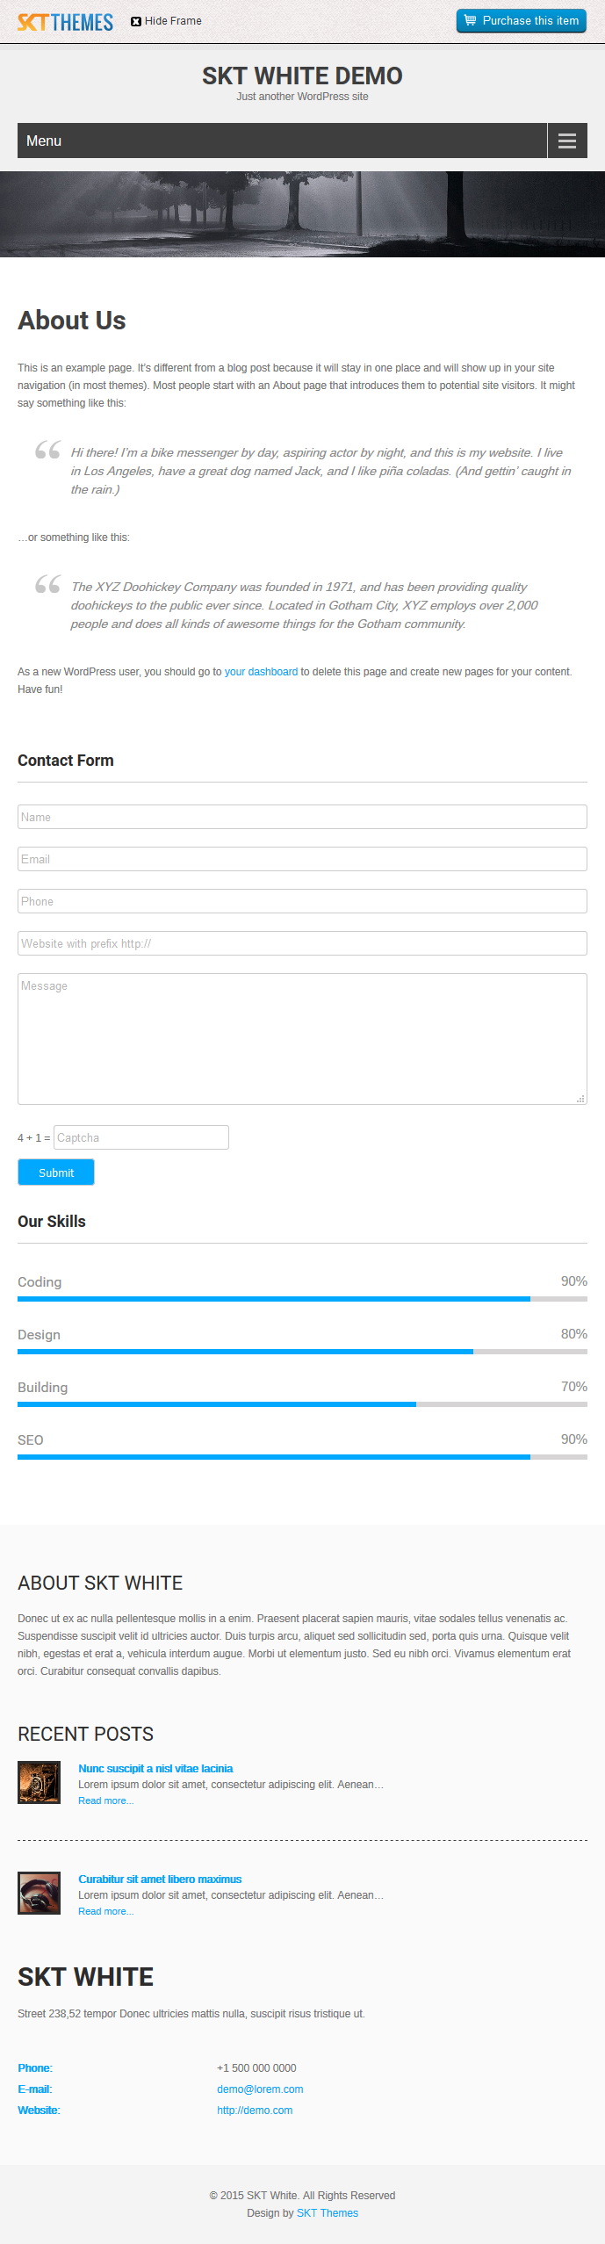This screenshot has height=2244, width=605.
Task: Click the Coding skill progress bar
Action: point(302,1299)
